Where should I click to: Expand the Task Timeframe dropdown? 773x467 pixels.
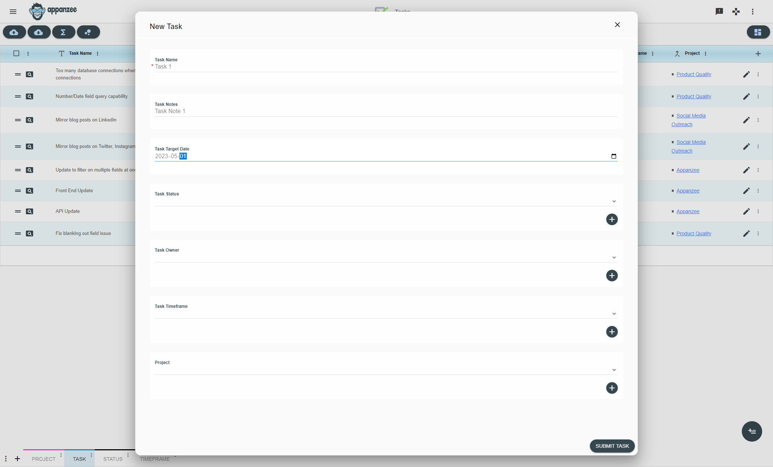click(x=386, y=314)
